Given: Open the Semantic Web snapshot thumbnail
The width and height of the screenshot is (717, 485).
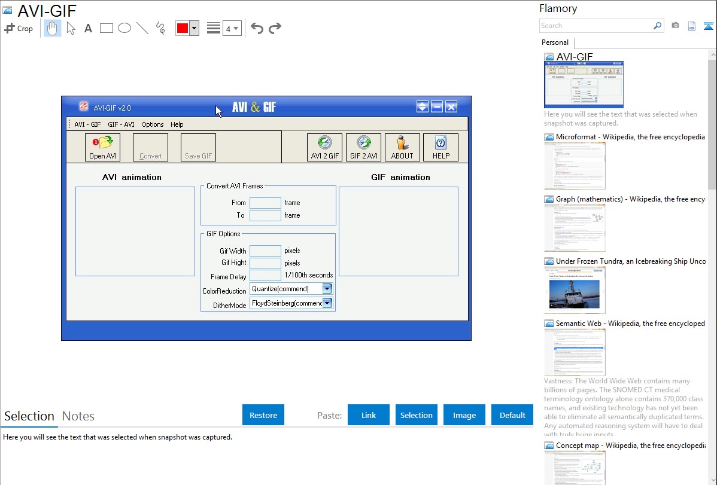Looking at the screenshot, I should [x=575, y=352].
